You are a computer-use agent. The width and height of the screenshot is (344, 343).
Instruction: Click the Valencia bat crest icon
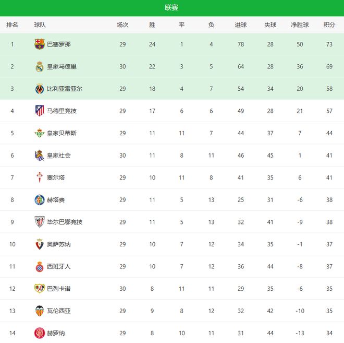[x=40, y=311]
